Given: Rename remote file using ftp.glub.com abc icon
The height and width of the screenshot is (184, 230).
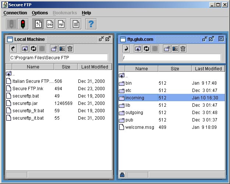Looking at the screenshot, I should pyautogui.click(x=175, y=49).
